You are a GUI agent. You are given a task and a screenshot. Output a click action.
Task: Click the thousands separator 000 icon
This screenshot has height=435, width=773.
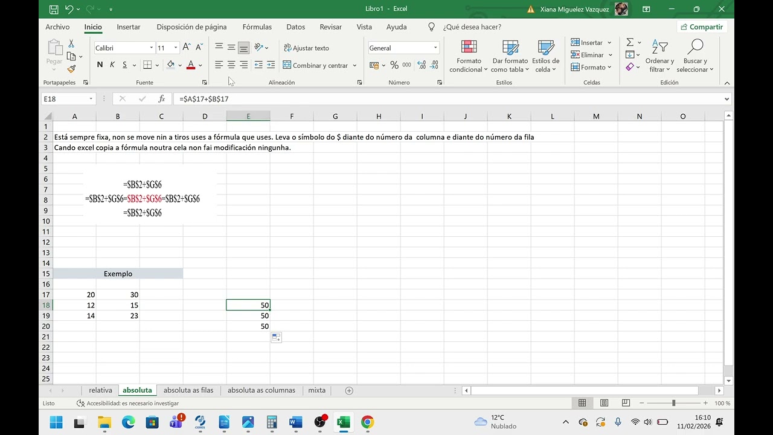(406, 65)
